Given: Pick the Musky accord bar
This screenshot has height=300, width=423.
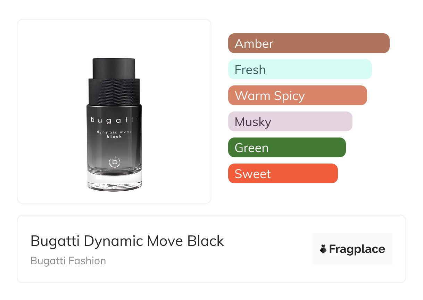Looking at the screenshot, I should [x=290, y=122].
